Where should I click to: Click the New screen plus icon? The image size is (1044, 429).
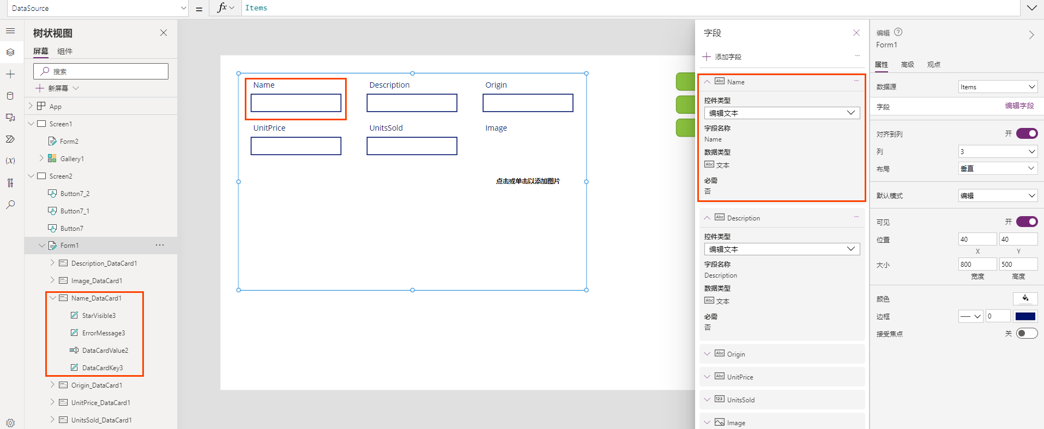pyautogui.click(x=39, y=88)
